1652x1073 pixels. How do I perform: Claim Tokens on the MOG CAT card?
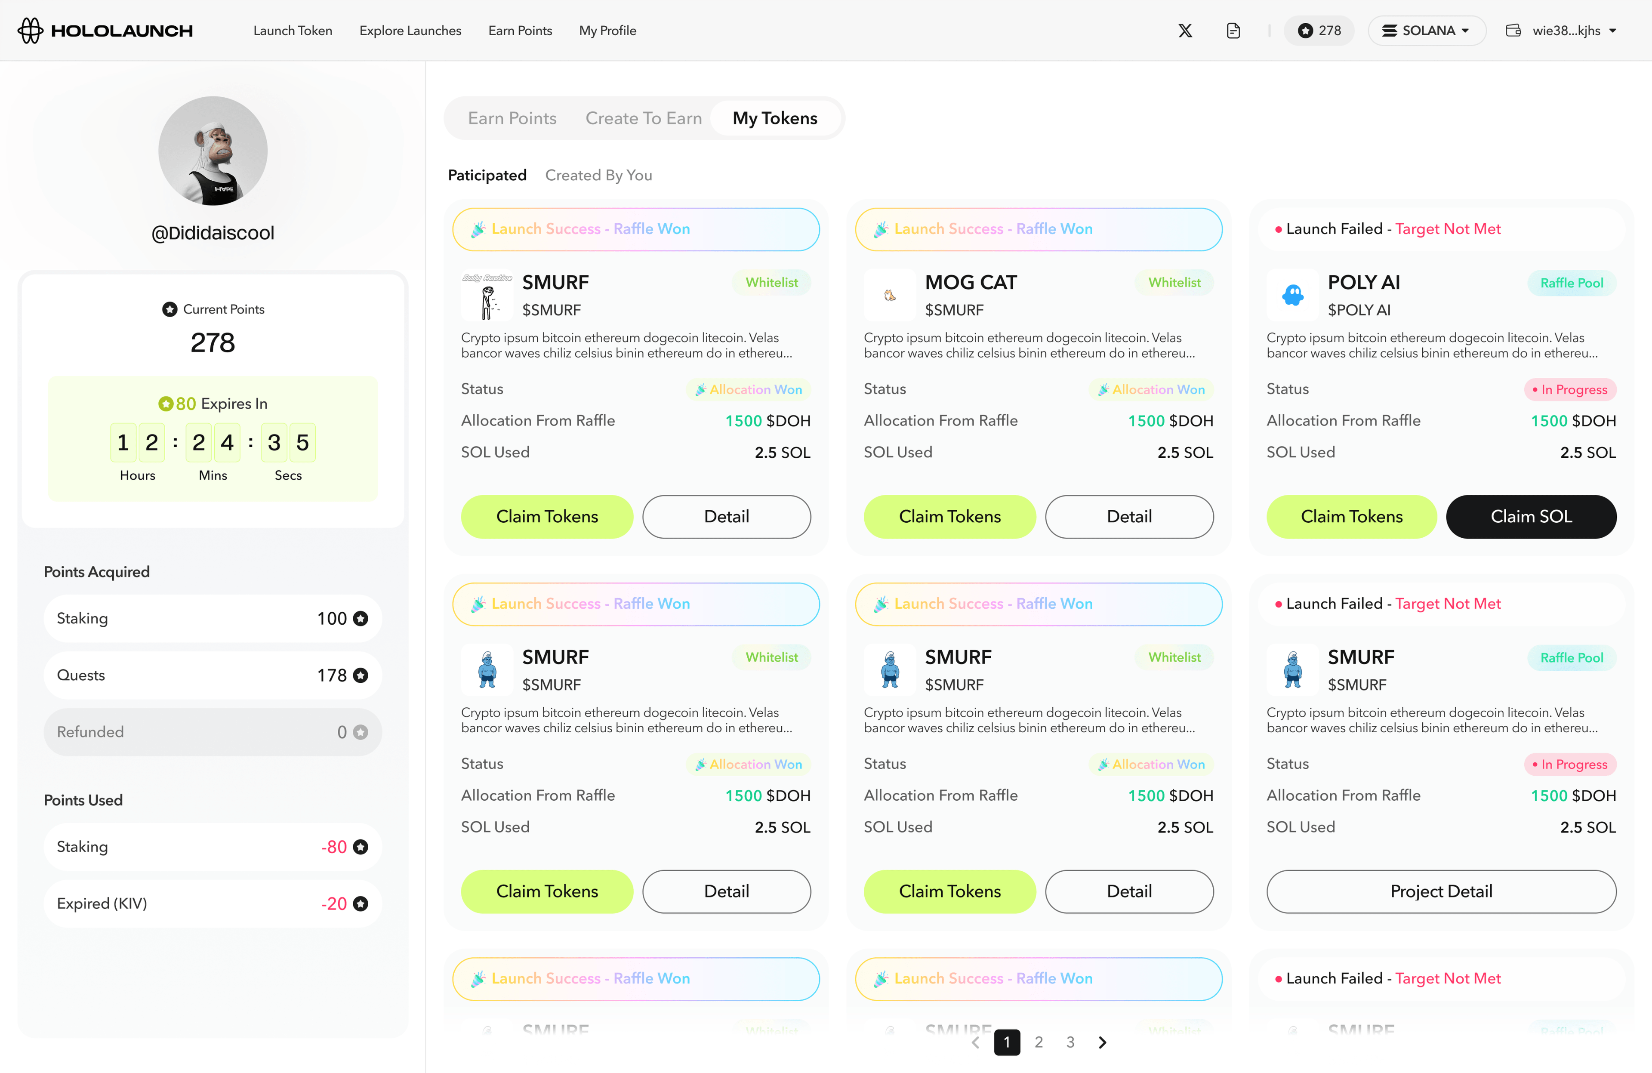coord(949,516)
